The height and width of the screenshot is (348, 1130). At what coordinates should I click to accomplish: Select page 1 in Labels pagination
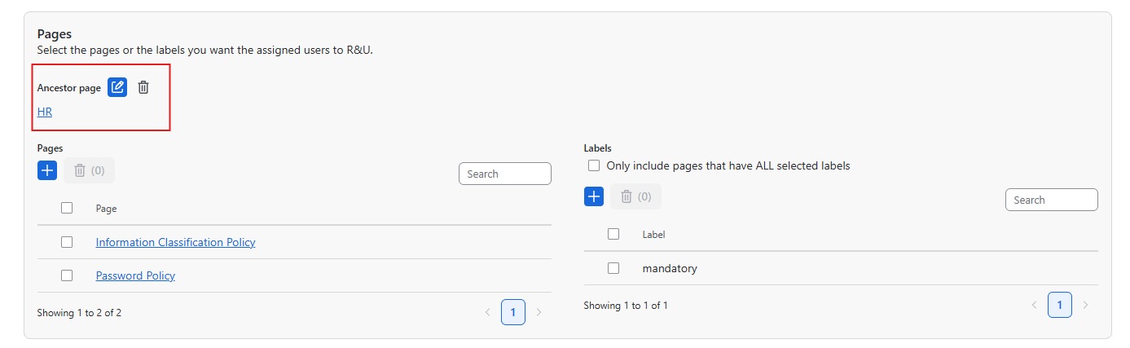coord(1060,305)
